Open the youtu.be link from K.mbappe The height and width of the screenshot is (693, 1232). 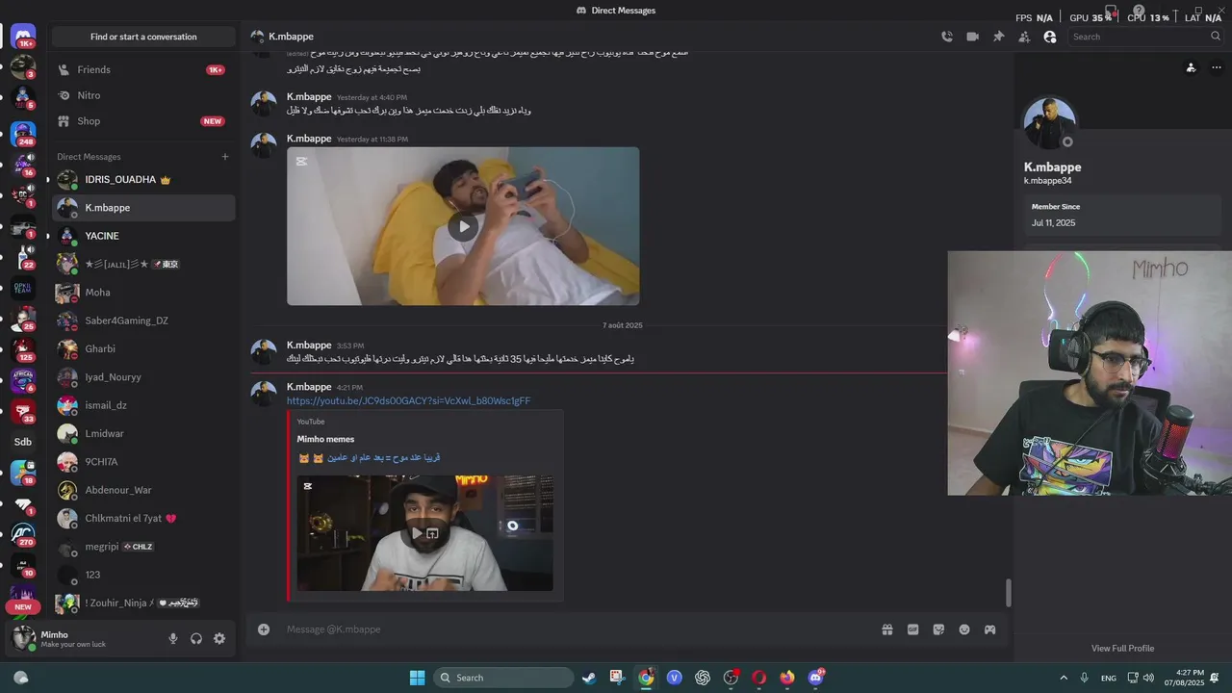pyautogui.click(x=408, y=400)
